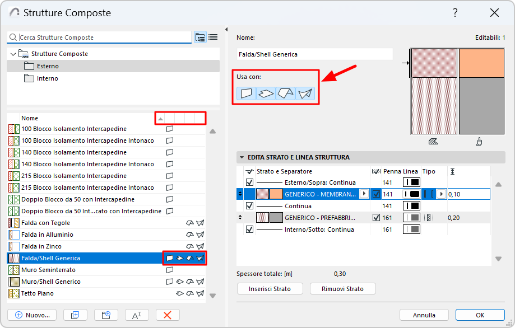The height and width of the screenshot is (328, 515).
Task: Collapse the left panel with the arrow handle
Action: [x=226, y=30]
